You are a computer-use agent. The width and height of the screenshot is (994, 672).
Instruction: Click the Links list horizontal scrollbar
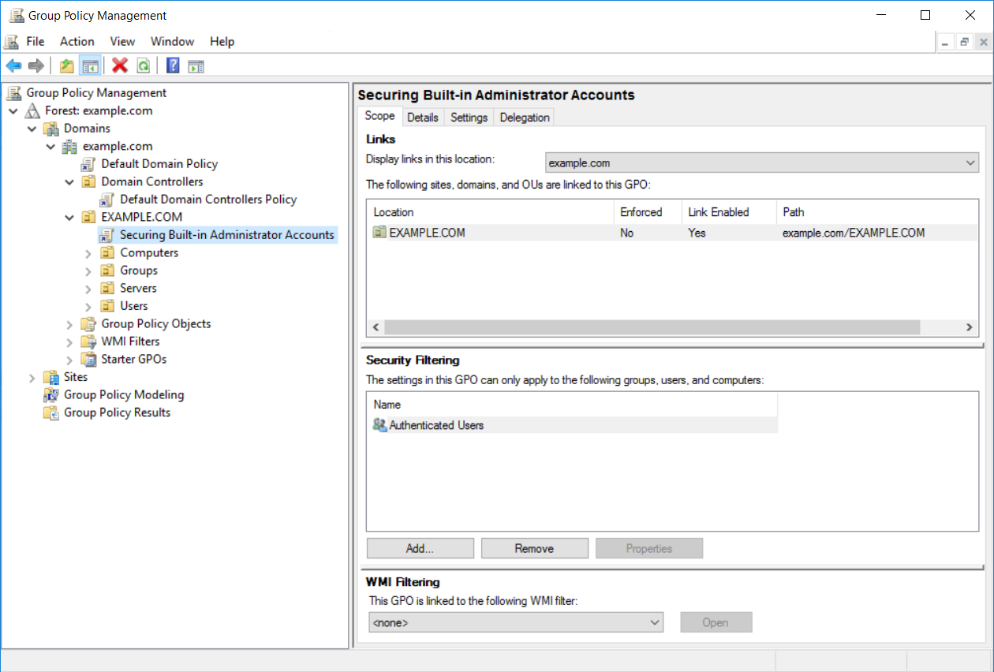(652, 327)
